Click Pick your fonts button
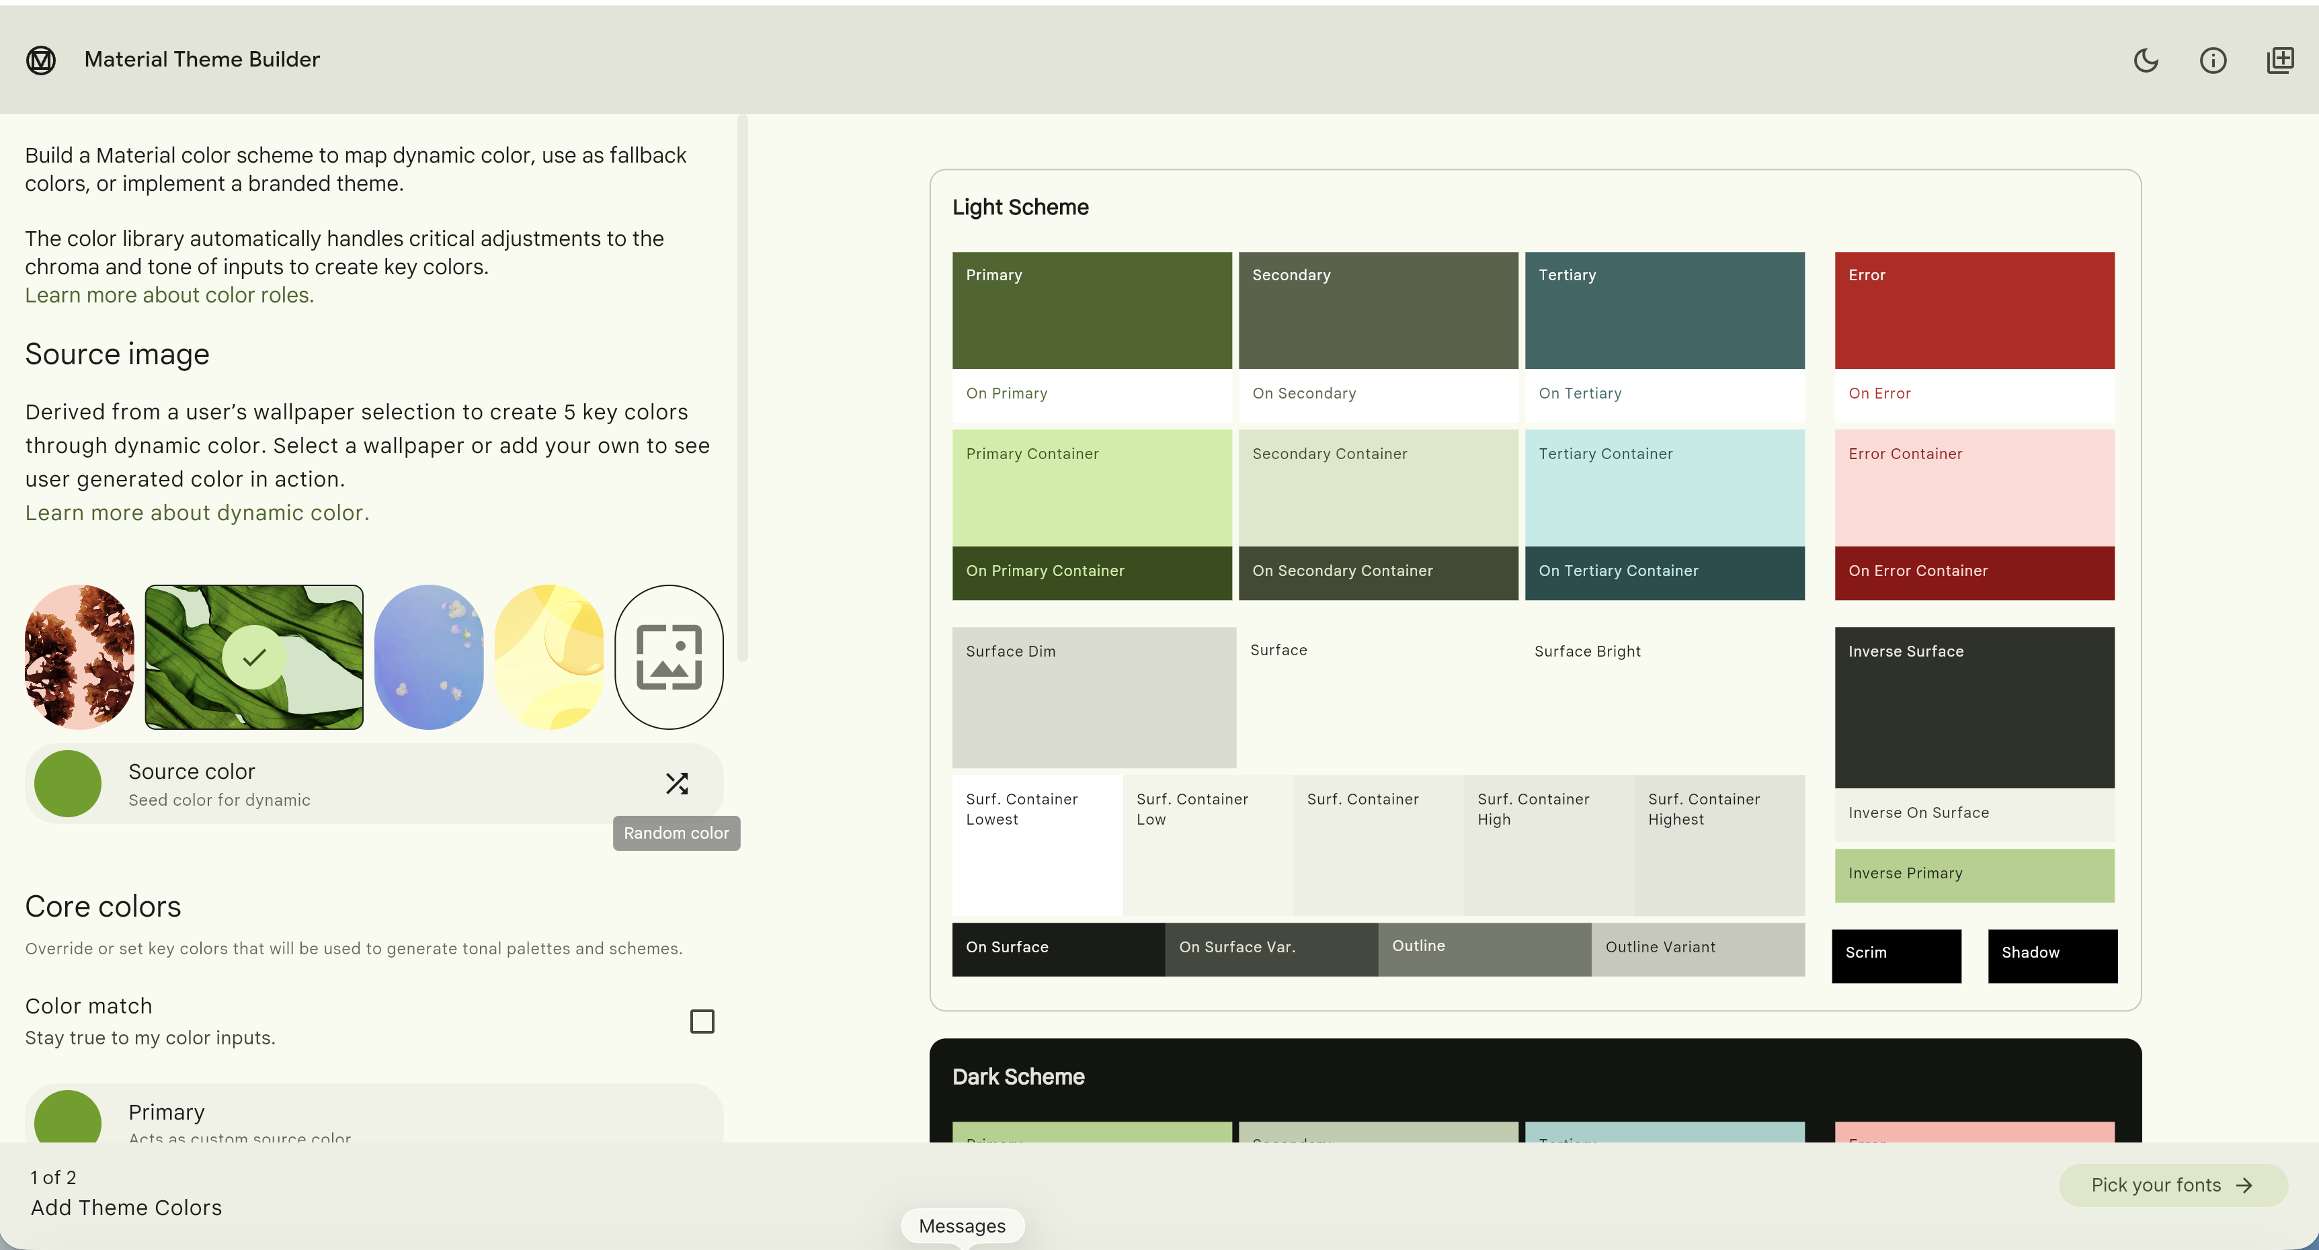2319x1250 pixels. coord(2173,1185)
